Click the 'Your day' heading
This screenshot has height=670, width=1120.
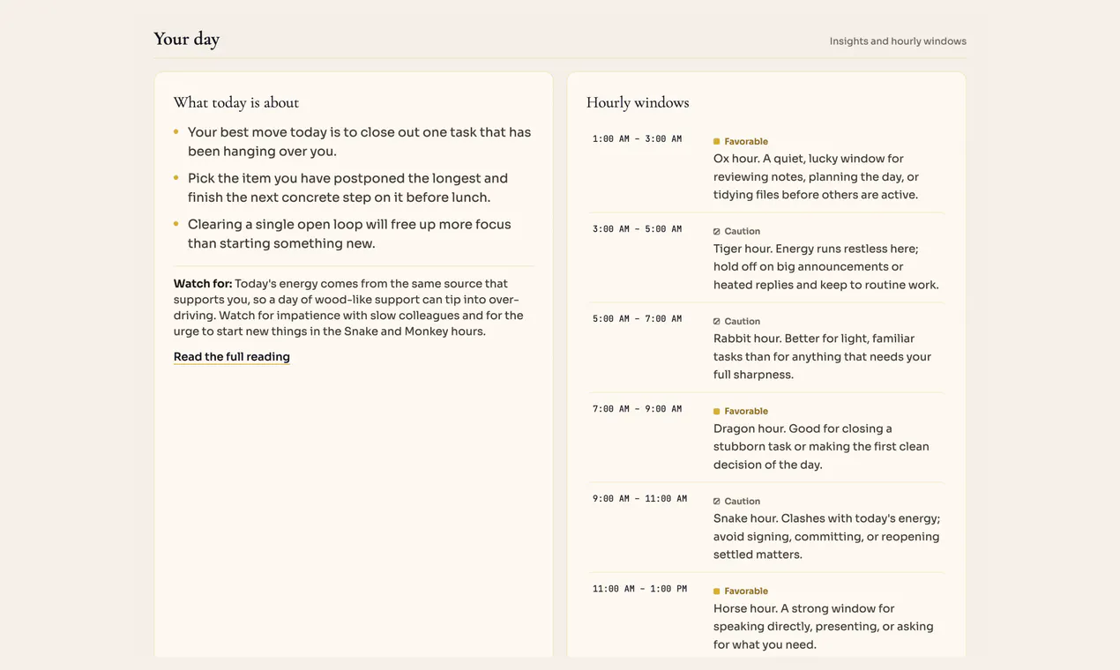tap(186, 39)
